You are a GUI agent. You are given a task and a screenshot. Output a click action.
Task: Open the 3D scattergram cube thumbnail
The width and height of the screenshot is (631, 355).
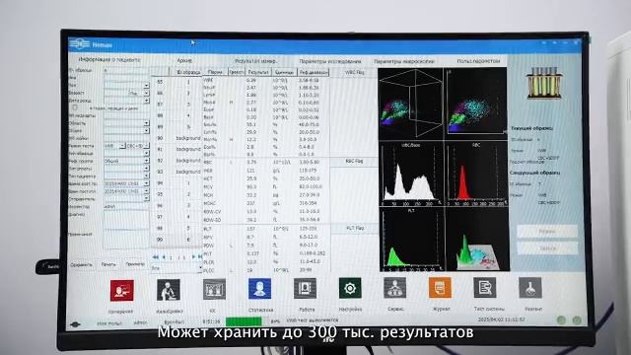[410, 104]
